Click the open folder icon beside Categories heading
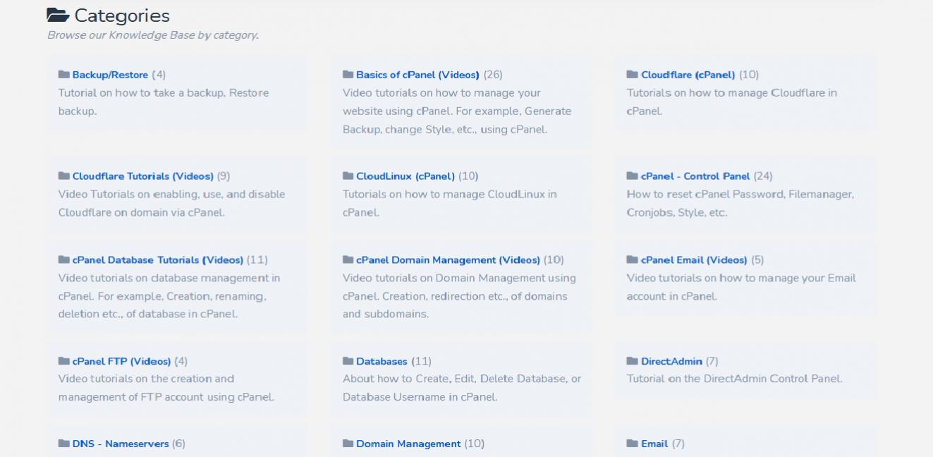 [58, 16]
